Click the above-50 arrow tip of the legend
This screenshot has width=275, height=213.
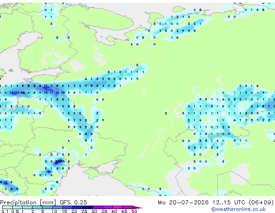pos(137,207)
